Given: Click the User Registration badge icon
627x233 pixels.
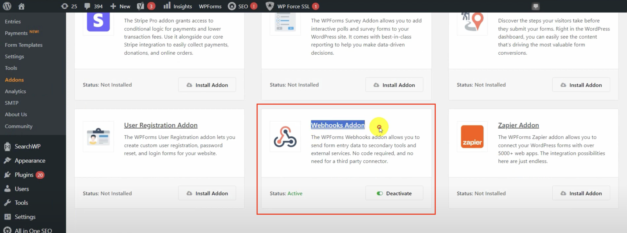Looking at the screenshot, I should (98, 137).
